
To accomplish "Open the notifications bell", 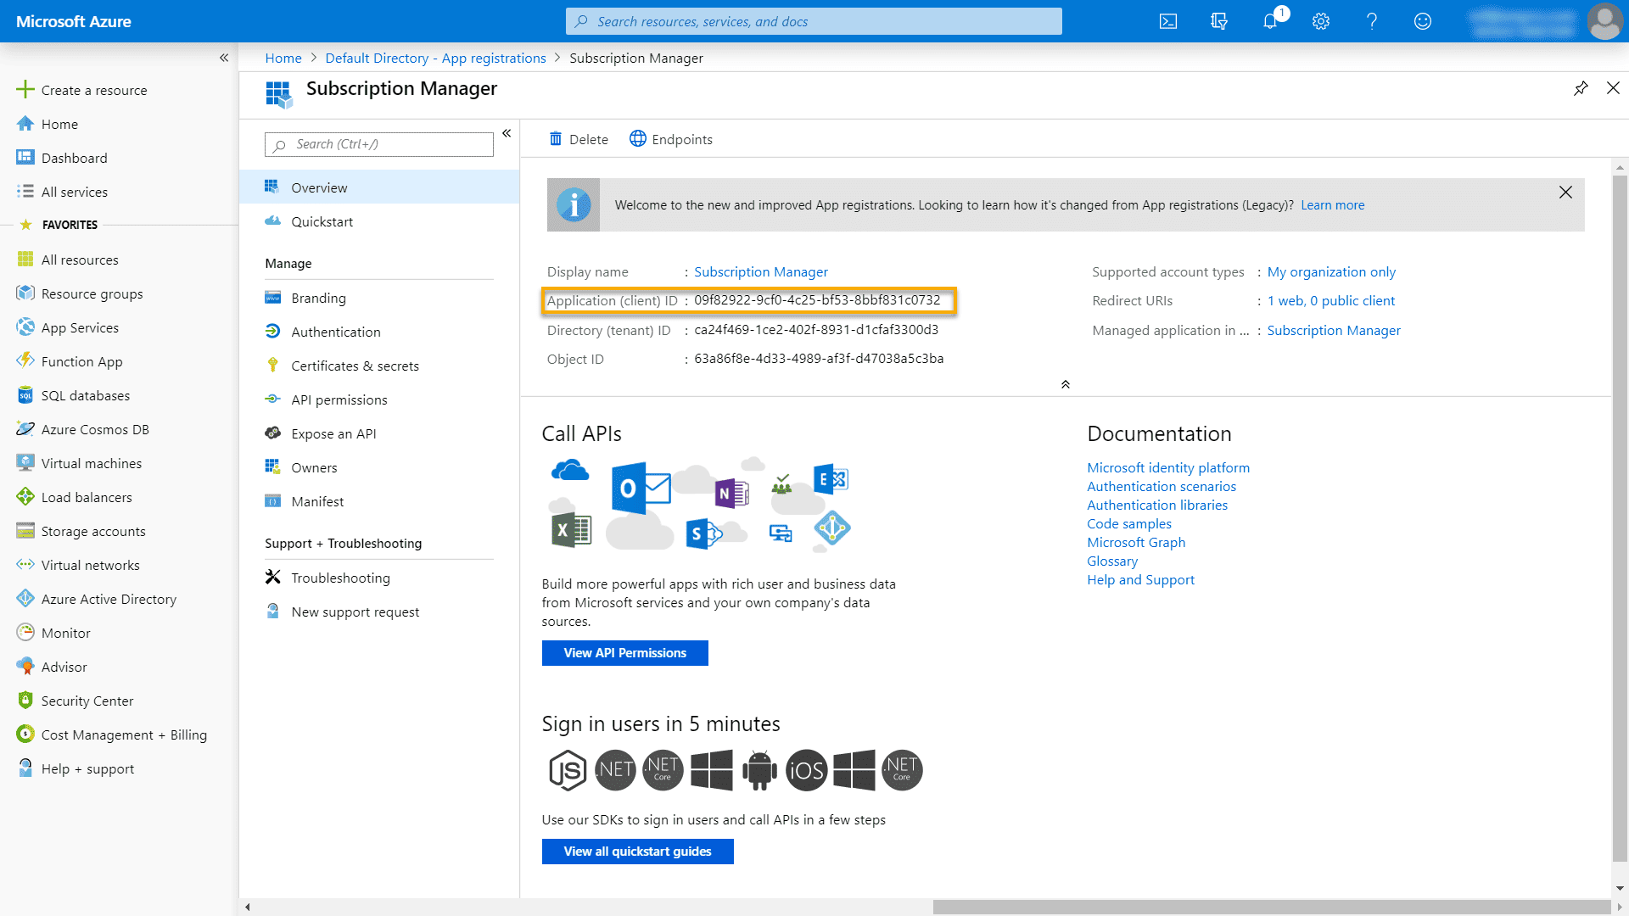I will point(1270,21).
